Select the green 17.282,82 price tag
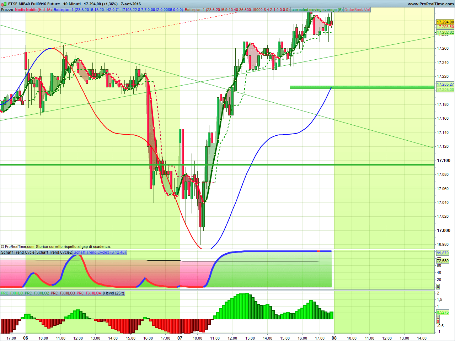Screen dimensions: 455x341 445,32
